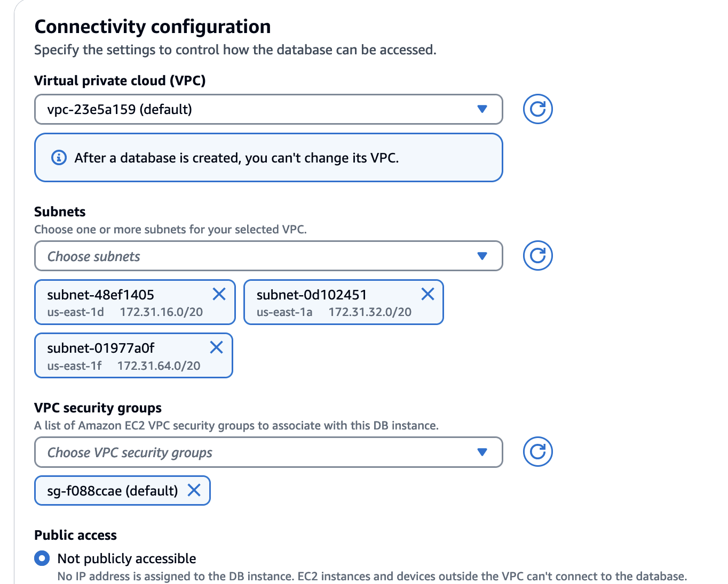Click the Not publicly accessible label text

coord(126,558)
